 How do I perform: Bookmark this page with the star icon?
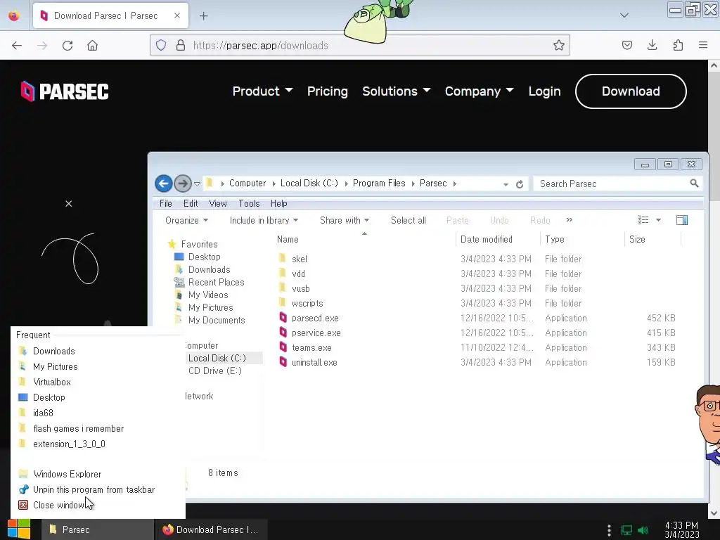click(558, 45)
